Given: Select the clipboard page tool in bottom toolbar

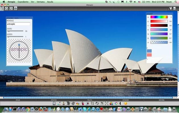Looking at the screenshot, I should [x=54, y=103].
